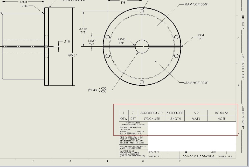Screen dimensions: 249x167
Task: Select the bottom bolt hole on flange view
Action: [x=142, y=82]
